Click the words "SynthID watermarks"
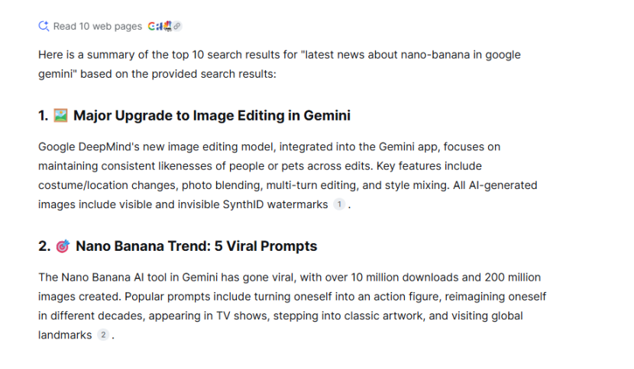 [283, 204]
